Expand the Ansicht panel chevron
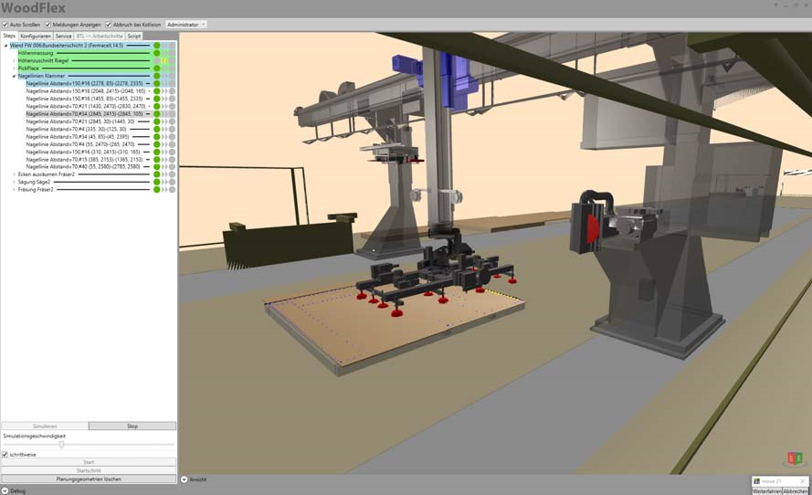This screenshot has height=495, width=812. pos(184,479)
